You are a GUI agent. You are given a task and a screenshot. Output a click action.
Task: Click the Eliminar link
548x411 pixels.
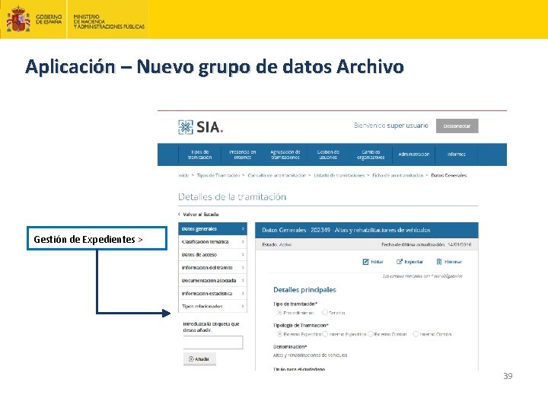(x=450, y=262)
